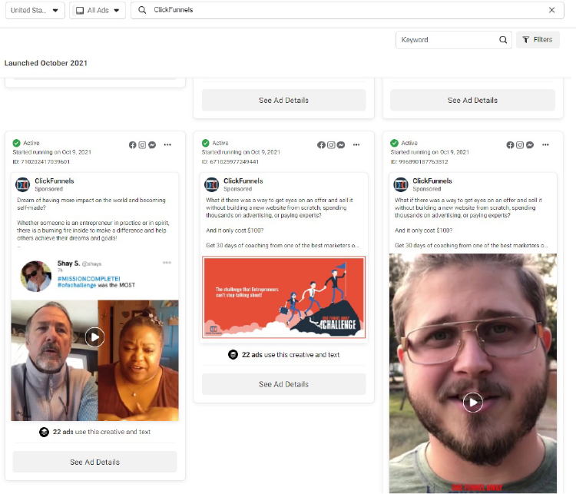Click Facebook icon on ad 710202417039601
The image size is (576, 494).
[133, 145]
